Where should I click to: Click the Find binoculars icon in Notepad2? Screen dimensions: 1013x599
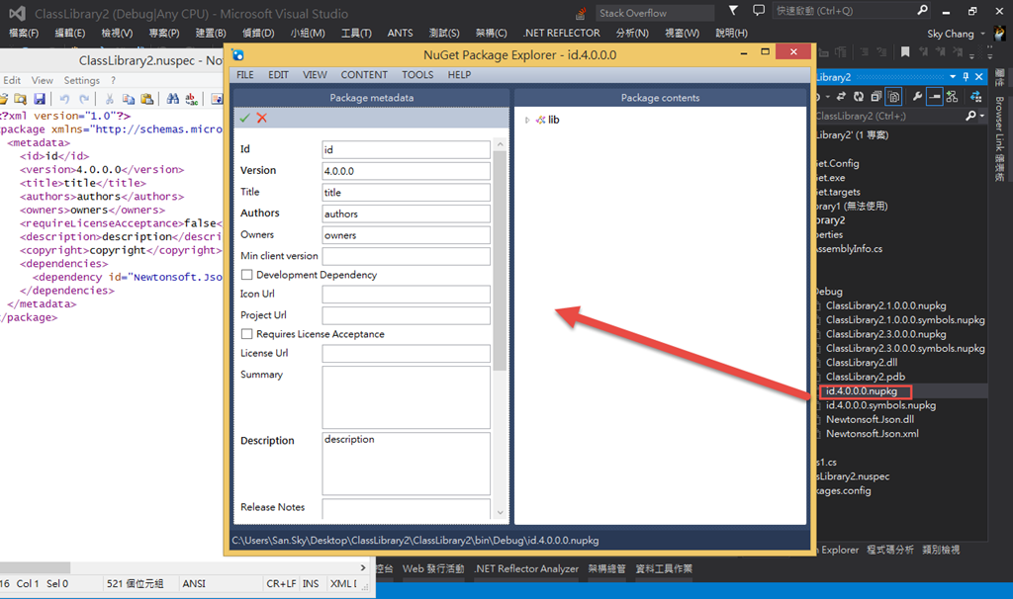172,99
